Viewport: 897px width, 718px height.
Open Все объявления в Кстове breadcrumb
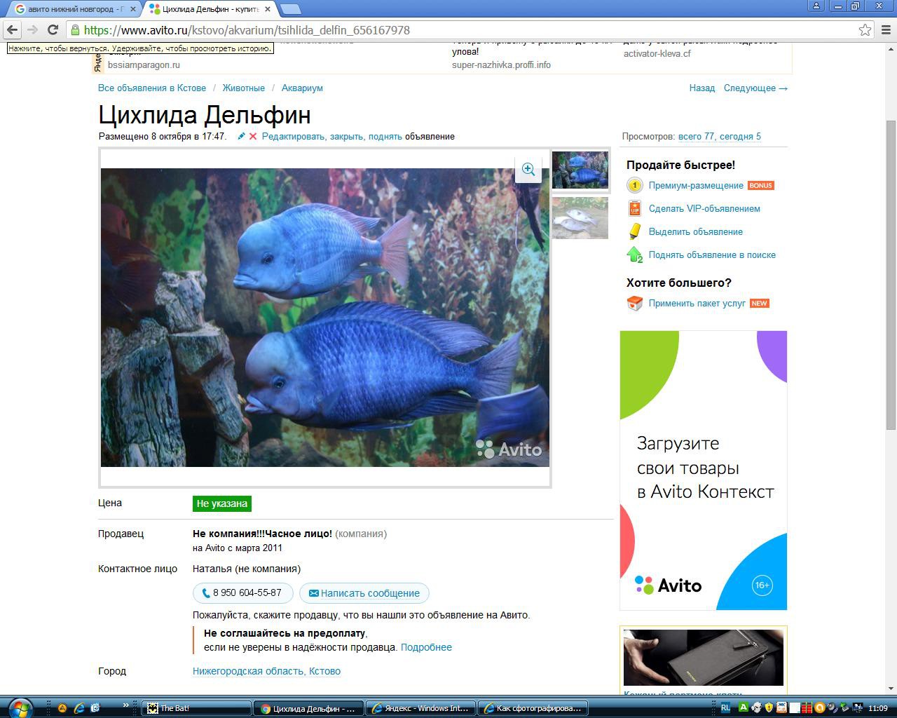tap(152, 88)
